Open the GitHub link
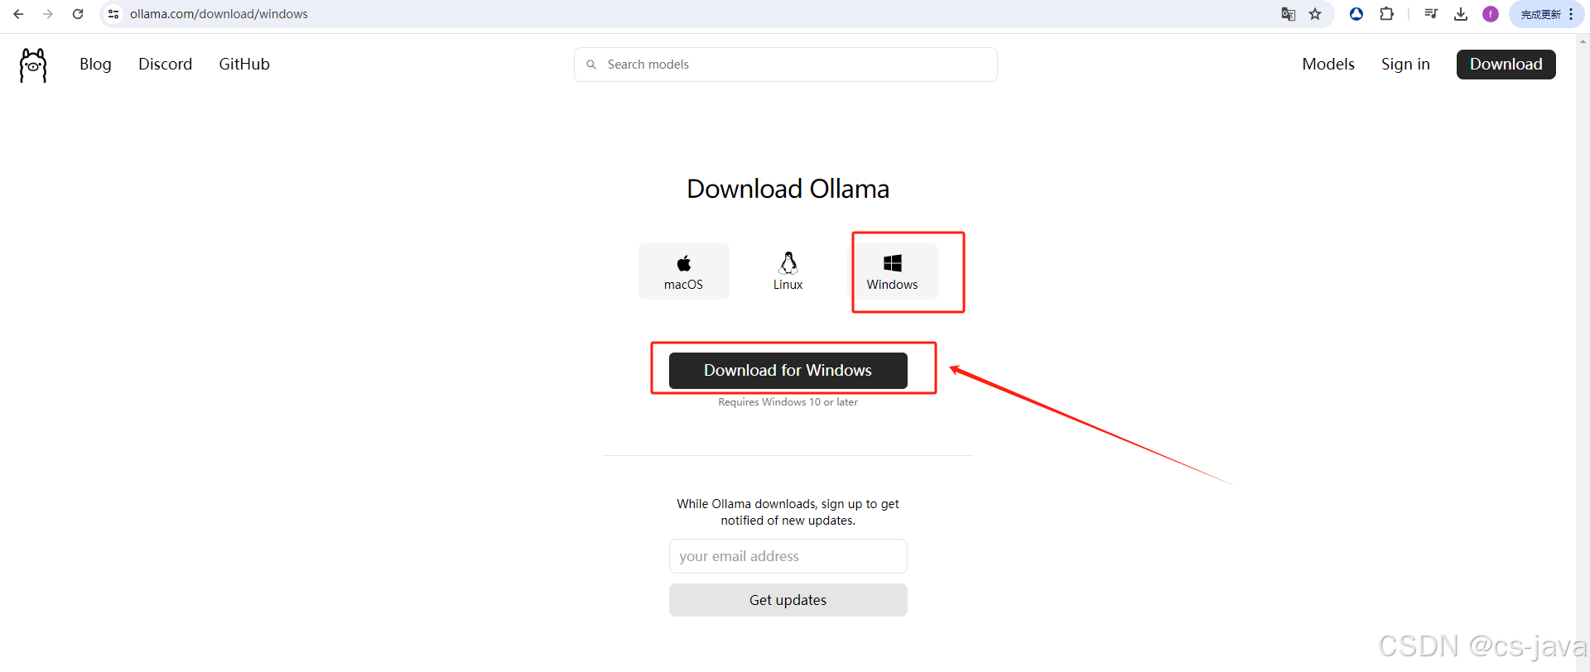The height and width of the screenshot is (672, 1590). tap(244, 65)
